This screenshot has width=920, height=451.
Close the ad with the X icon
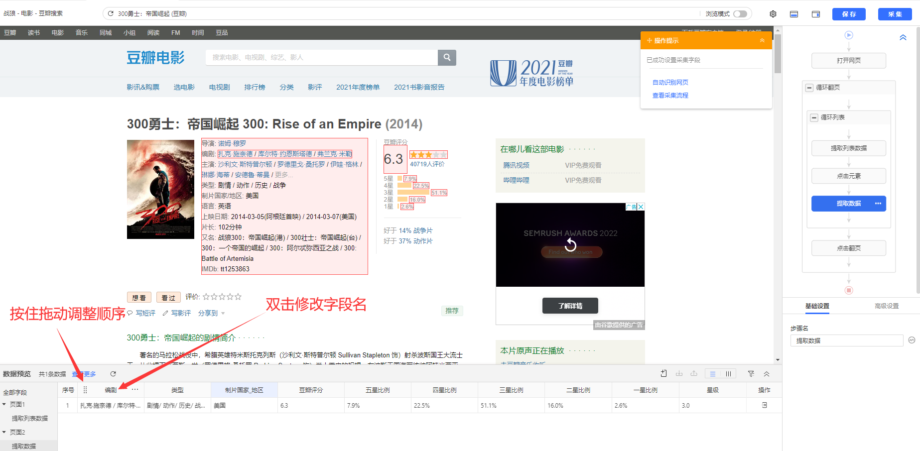[x=641, y=207]
